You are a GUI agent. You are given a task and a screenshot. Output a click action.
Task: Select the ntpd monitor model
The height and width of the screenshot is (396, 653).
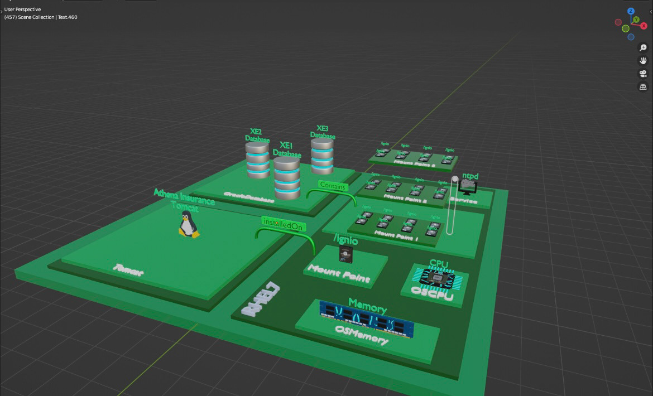[467, 187]
